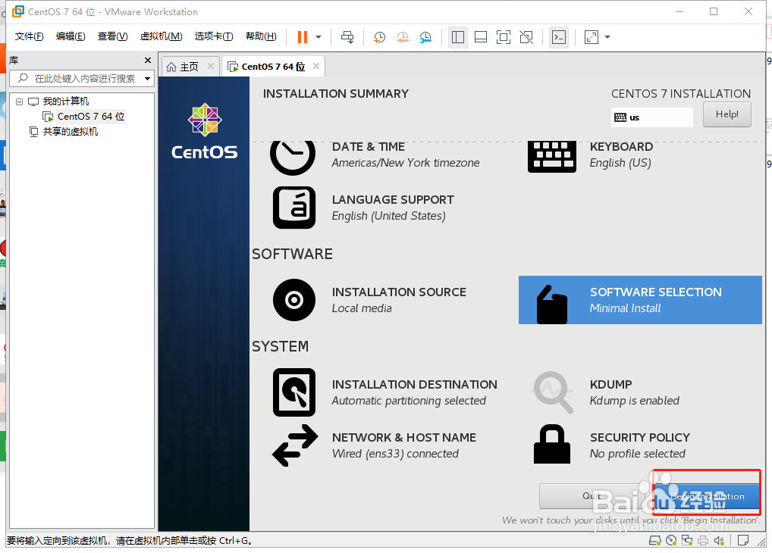772x553 pixels.
Task: Toggle Unity mode icon
Action: click(x=526, y=37)
